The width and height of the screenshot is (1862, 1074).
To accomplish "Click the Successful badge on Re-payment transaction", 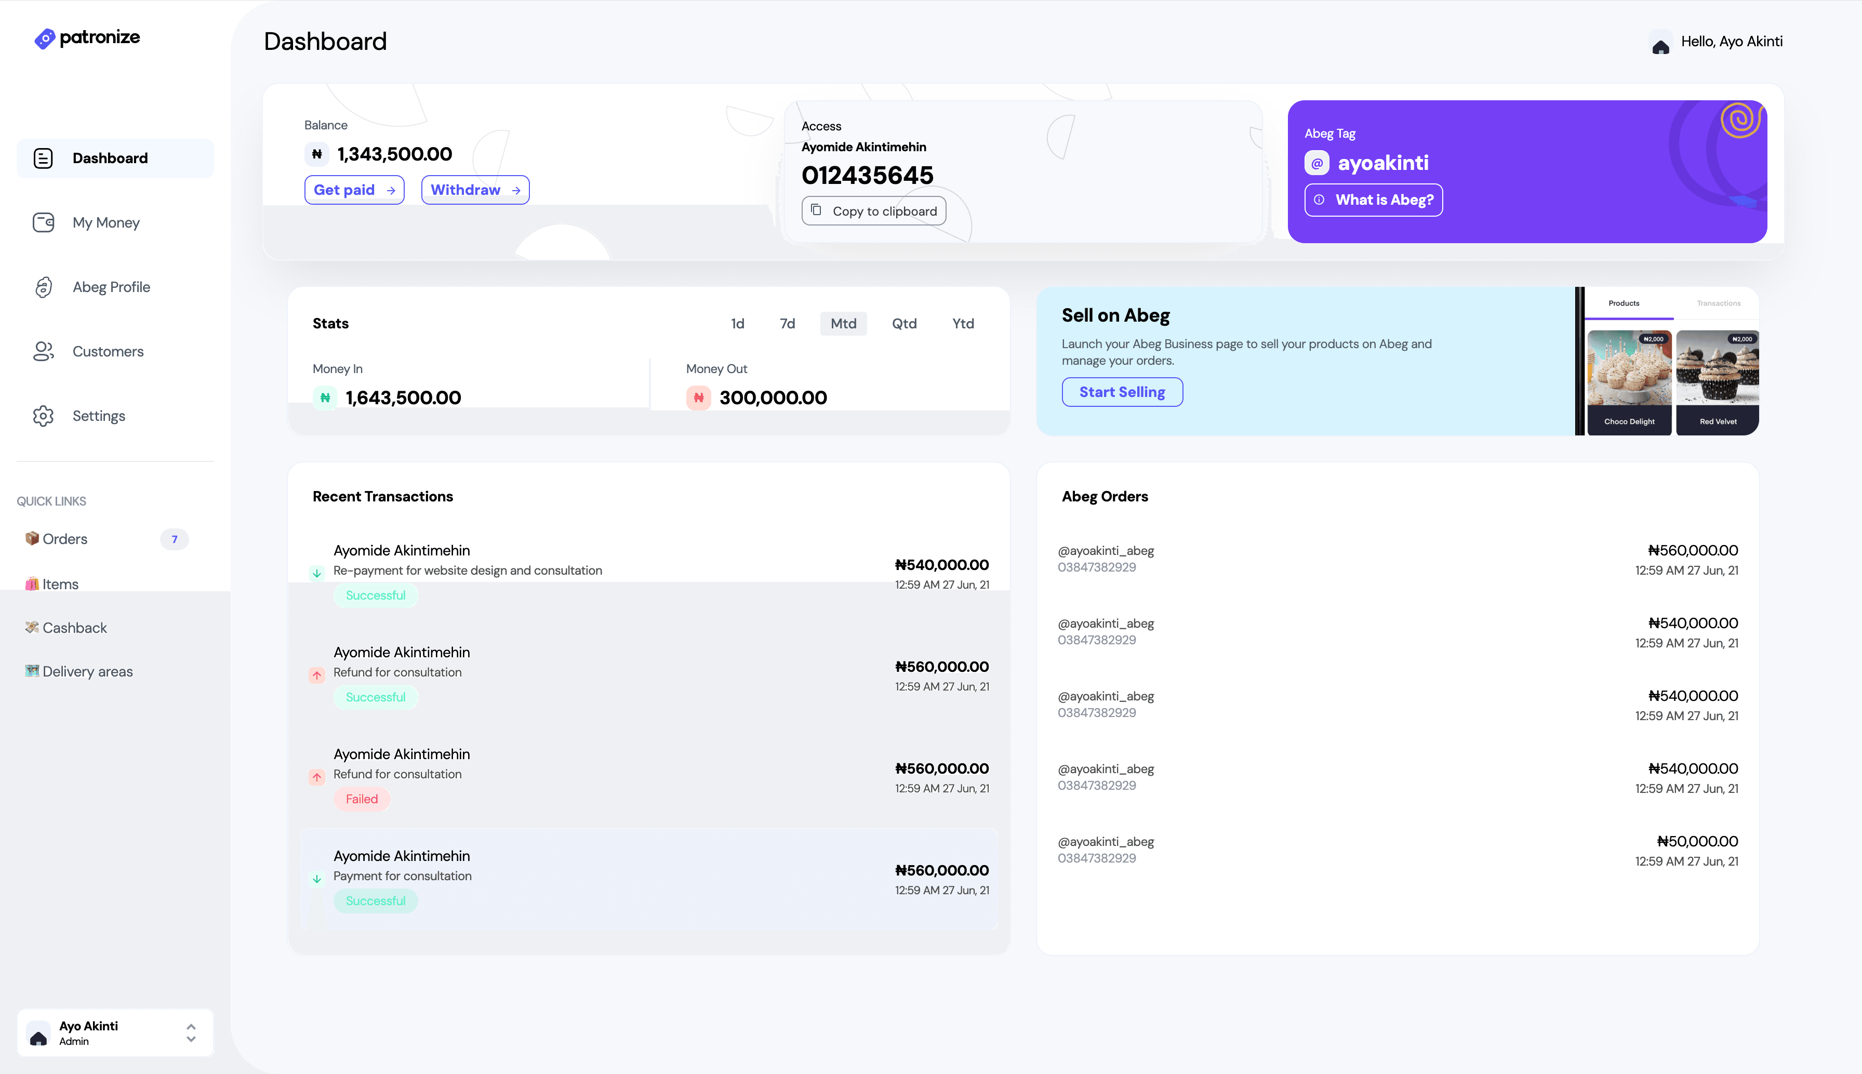I will (x=375, y=595).
